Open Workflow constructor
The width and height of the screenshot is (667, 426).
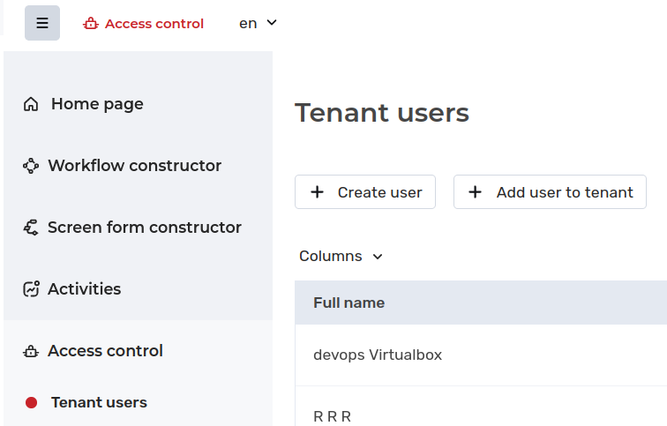point(134,166)
